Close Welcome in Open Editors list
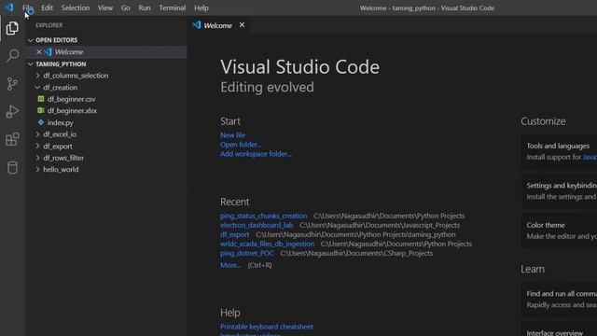Viewport: 597px width, 336px height. pos(39,52)
